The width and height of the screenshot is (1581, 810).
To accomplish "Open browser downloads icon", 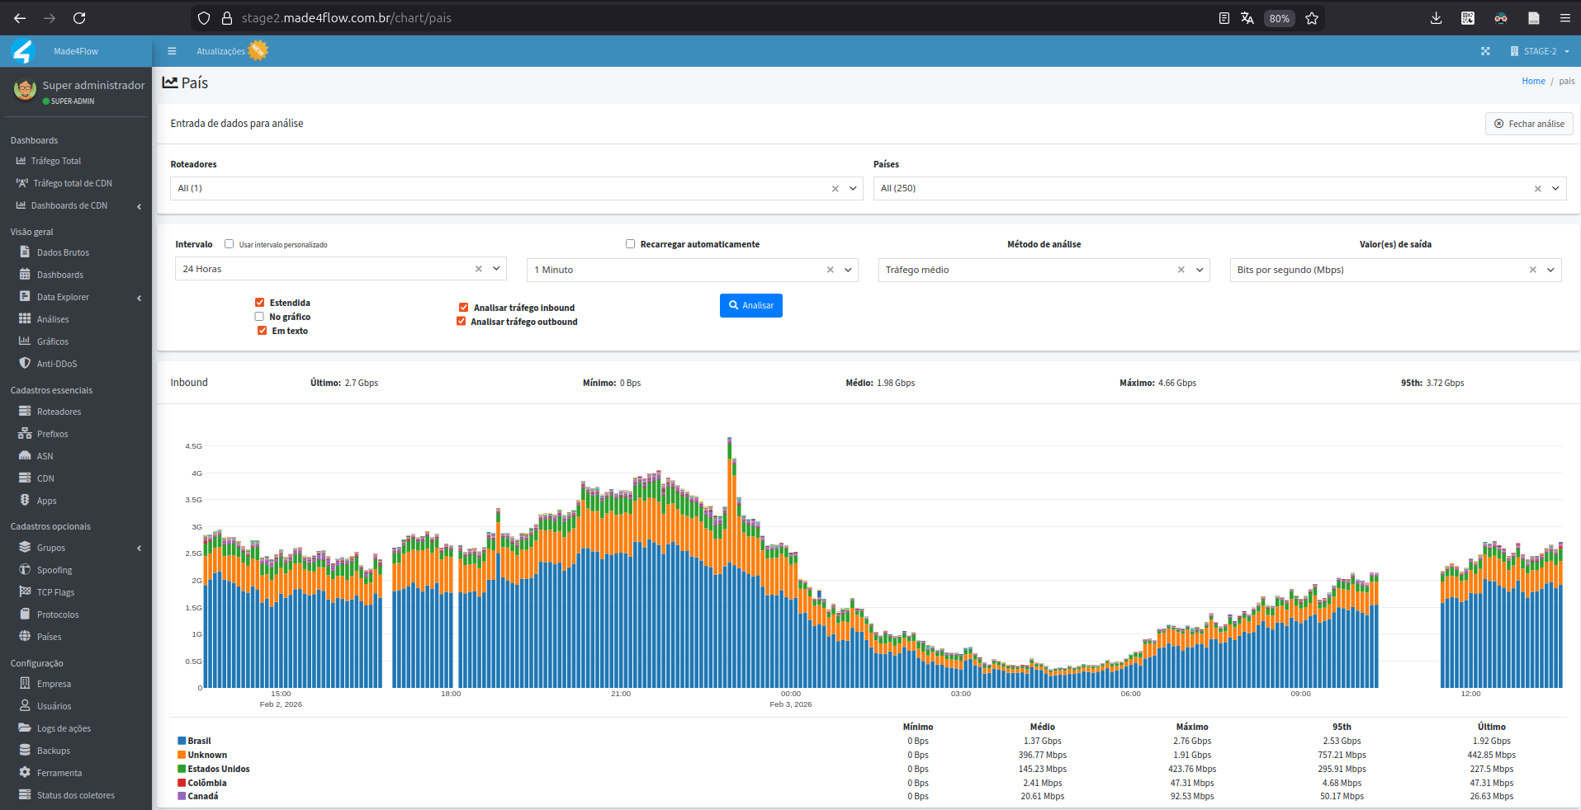I will coord(1436,18).
